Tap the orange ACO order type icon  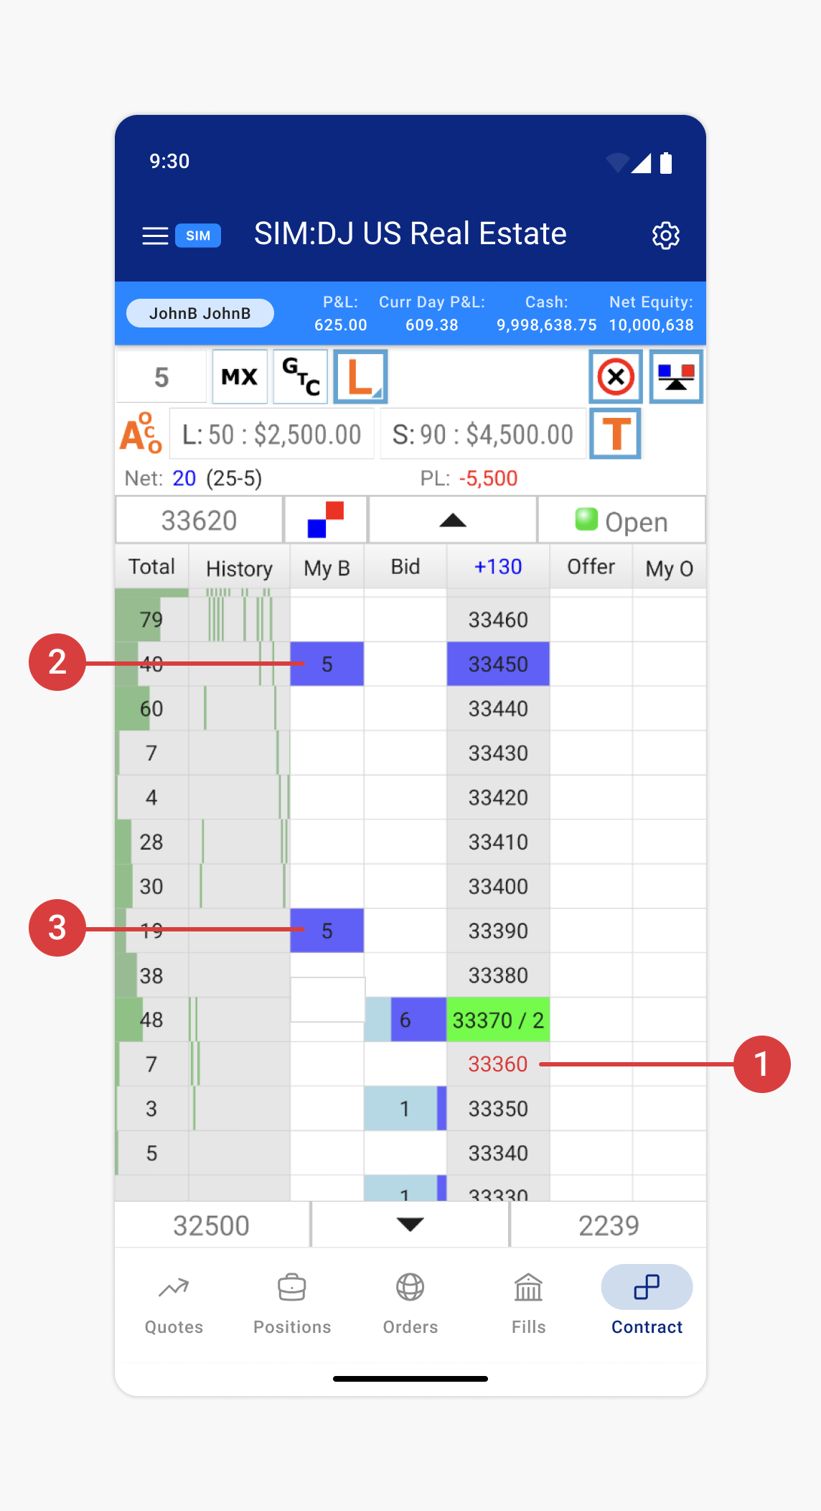tap(141, 434)
